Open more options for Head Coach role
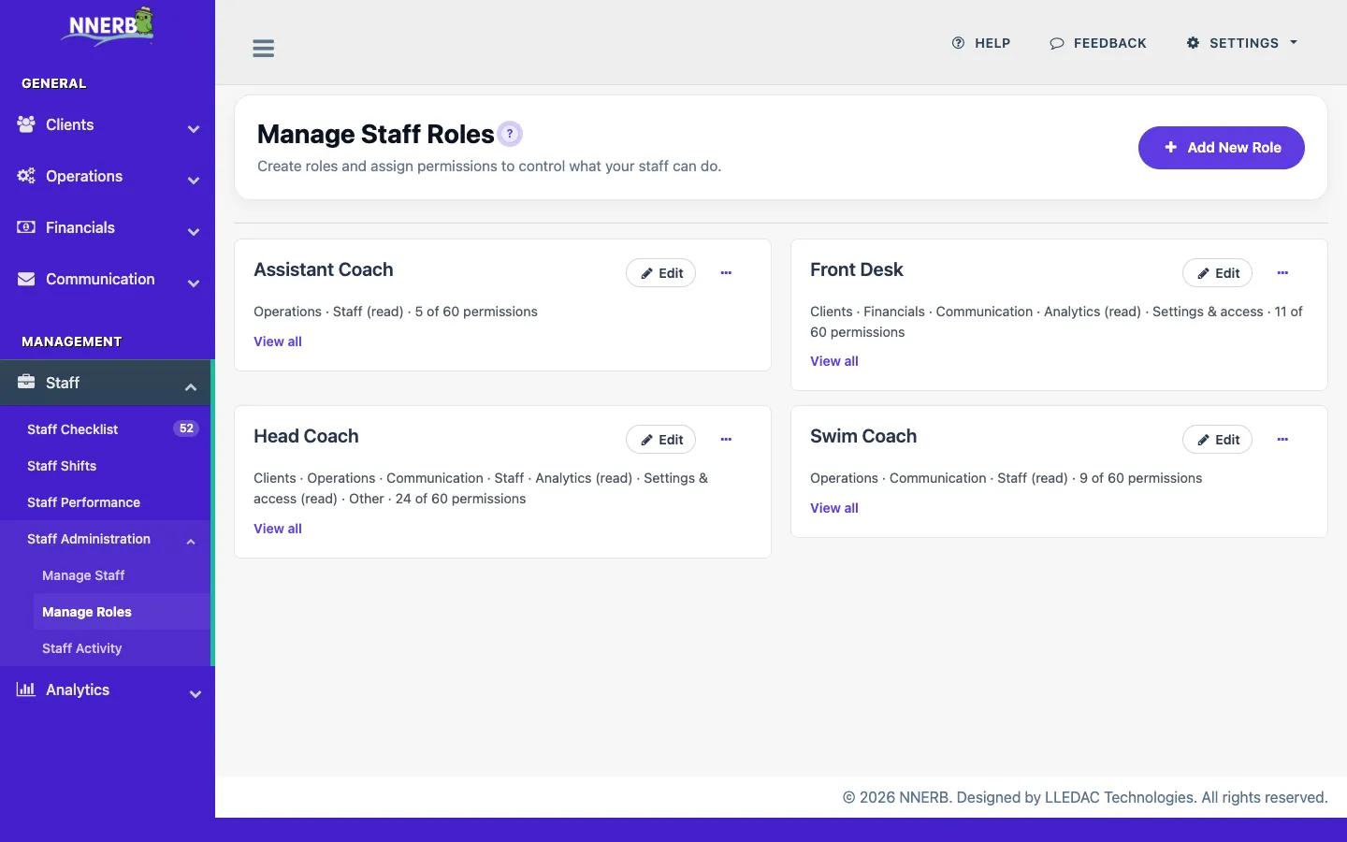Screen dimensions: 1347x842 726,440
